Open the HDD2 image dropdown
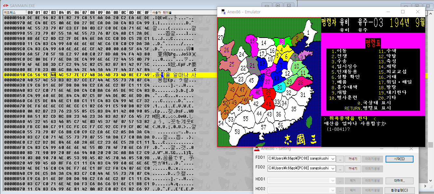 333,190
